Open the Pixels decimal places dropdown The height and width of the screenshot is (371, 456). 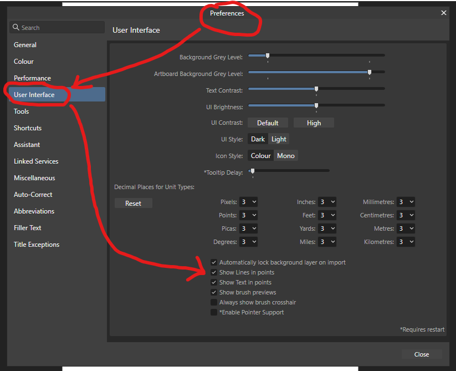[248, 202]
